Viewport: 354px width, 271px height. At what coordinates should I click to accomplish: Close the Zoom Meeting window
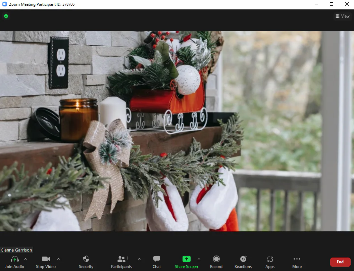(x=347, y=4)
